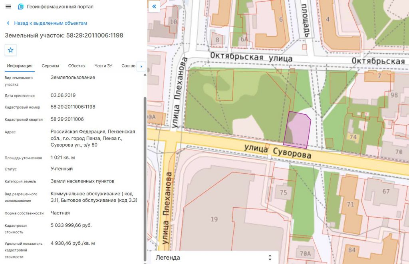Screen dimensions: 409x264
Task: Switch to the Сервисы tab
Action: point(50,66)
